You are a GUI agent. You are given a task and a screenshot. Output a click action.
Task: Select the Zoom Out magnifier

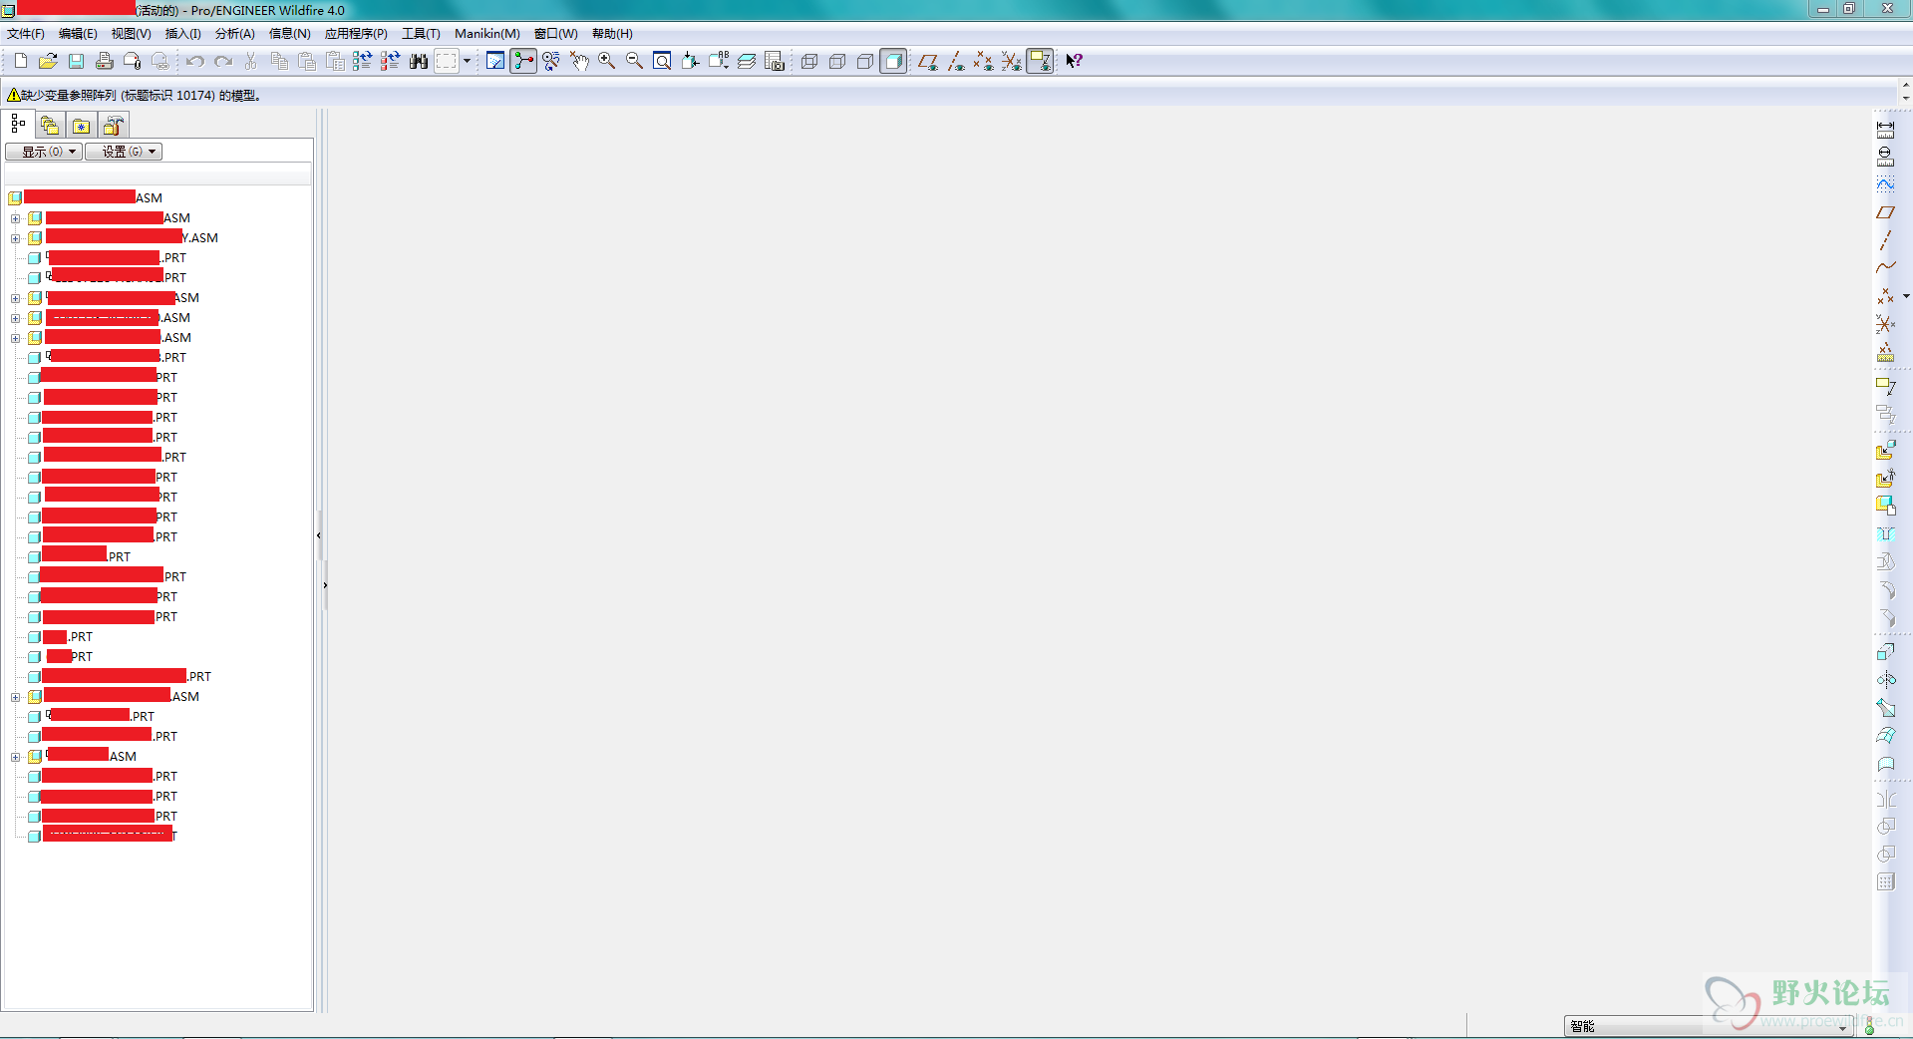point(634,61)
